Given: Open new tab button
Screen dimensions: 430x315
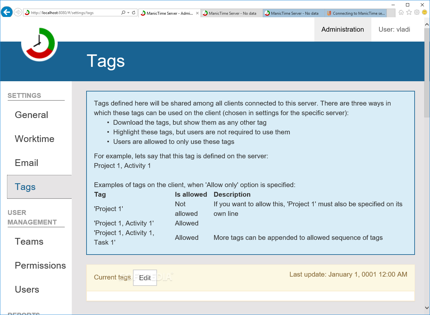Looking at the screenshot, I should coord(391,13).
